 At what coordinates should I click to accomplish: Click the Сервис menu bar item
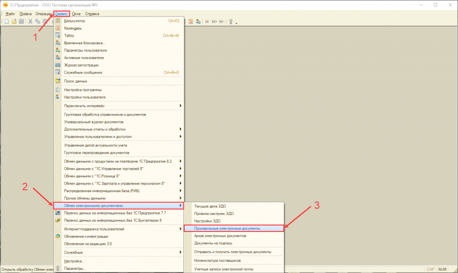61,14
